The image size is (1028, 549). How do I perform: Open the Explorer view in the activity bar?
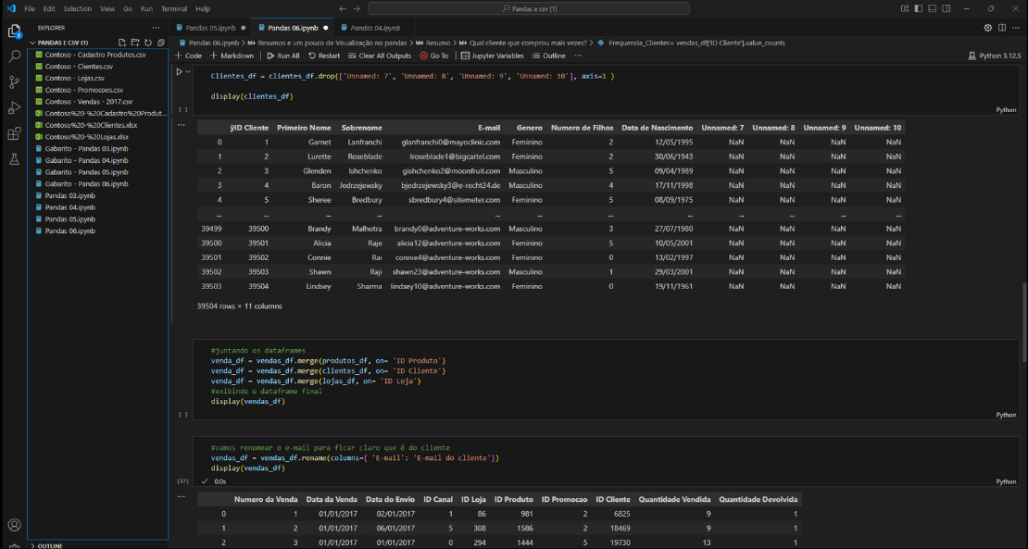pos(14,31)
